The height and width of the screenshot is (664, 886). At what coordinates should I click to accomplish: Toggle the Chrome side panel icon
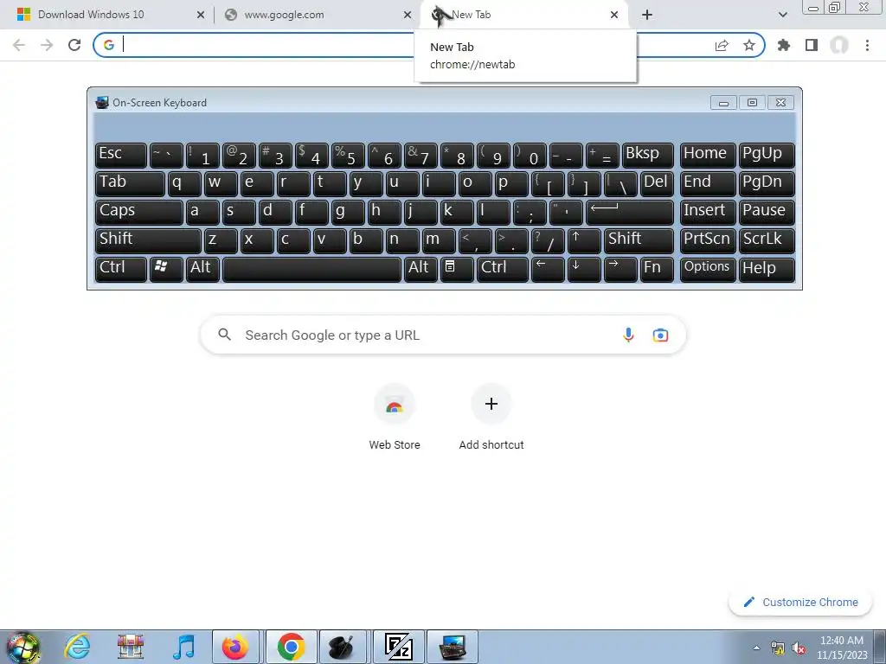(x=812, y=45)
